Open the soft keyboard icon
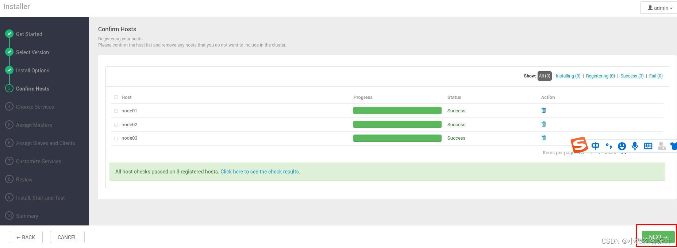 coord(648,146)
